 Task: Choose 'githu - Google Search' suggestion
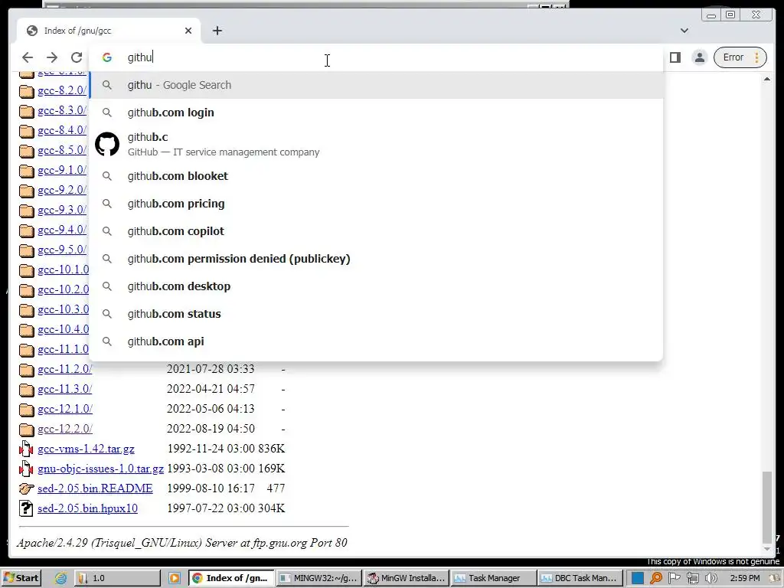click(x=376, y=85)
